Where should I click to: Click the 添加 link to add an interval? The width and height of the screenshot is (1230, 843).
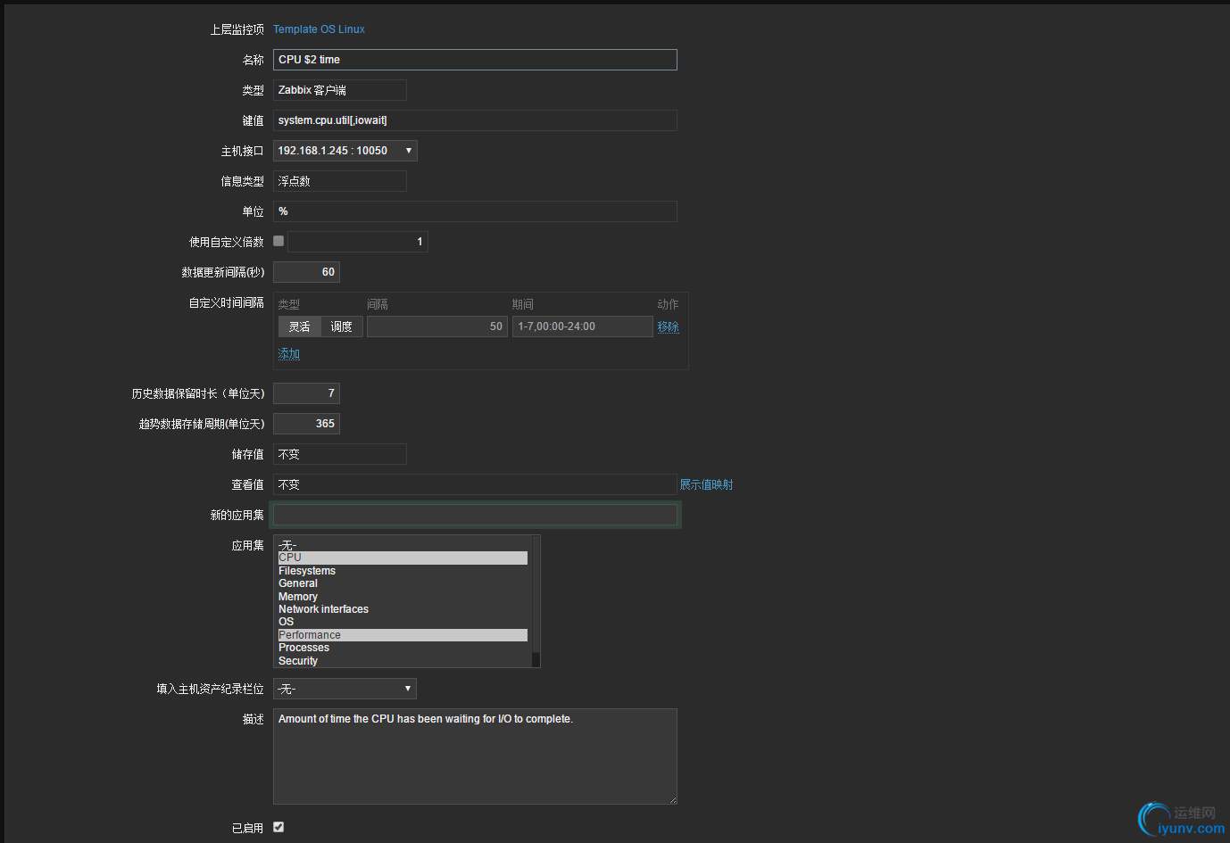coord(289,354)
